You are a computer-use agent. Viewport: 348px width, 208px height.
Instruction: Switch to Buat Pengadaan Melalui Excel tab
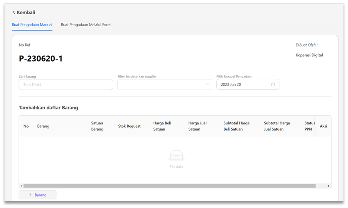pyautogui.click(x=85, y=25)
